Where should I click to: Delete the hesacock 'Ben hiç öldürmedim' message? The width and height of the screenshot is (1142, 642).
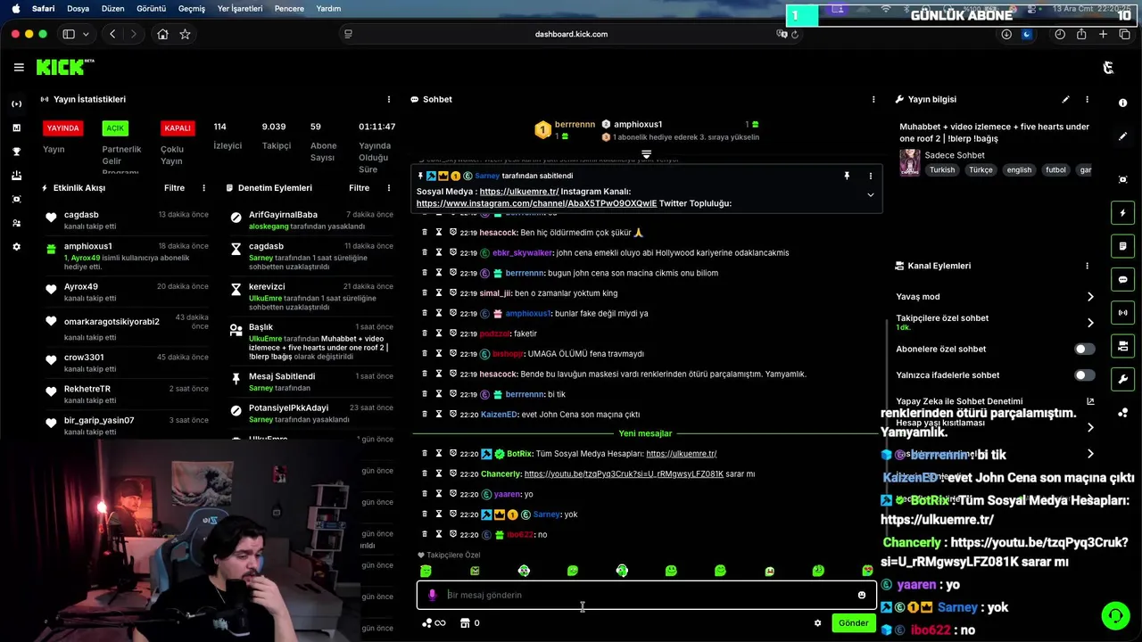pos(425,233)
